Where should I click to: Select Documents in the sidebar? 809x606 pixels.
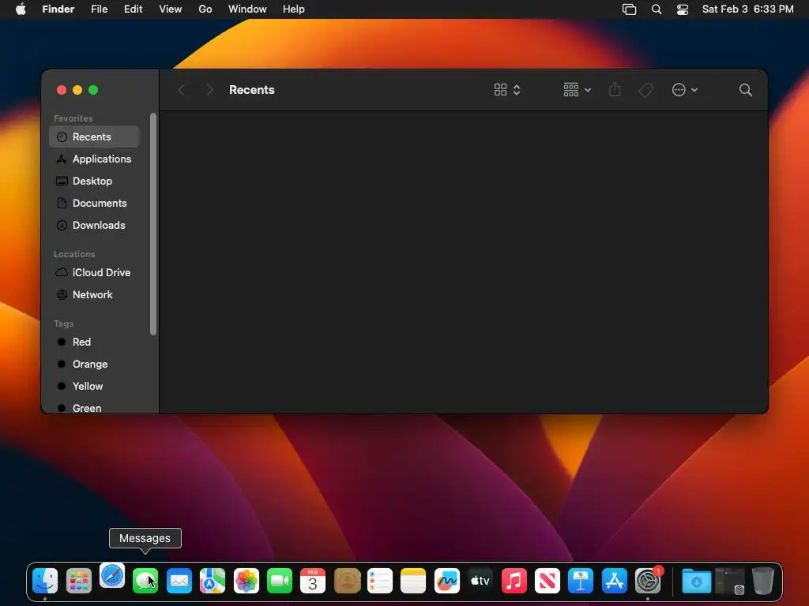[94, 203]
